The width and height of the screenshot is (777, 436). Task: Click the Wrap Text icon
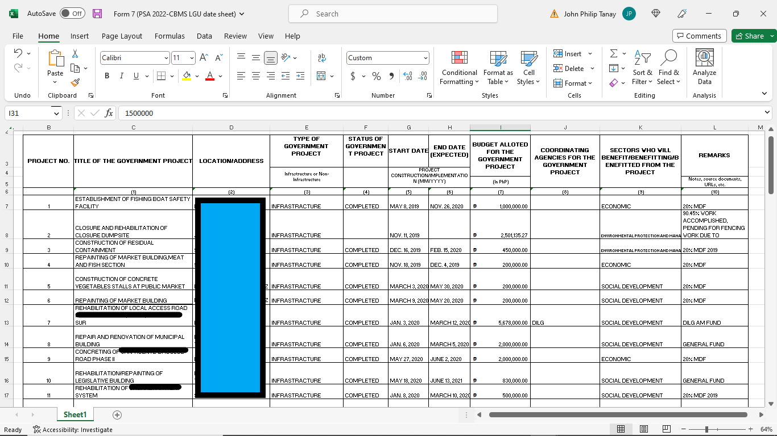322,58
